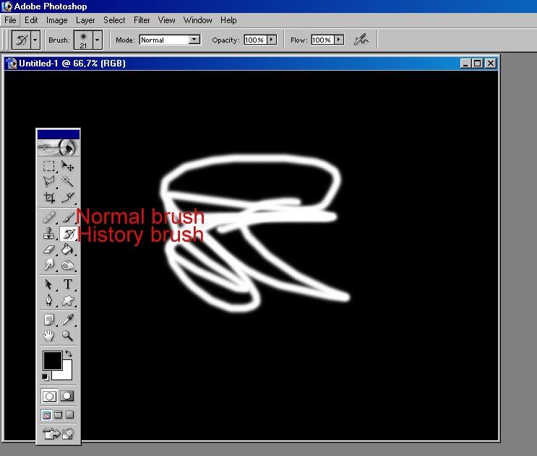Select the Crop tool in the toolbox

[49, 198]
